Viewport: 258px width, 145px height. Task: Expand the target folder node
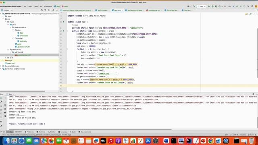(x=3, y=60)
